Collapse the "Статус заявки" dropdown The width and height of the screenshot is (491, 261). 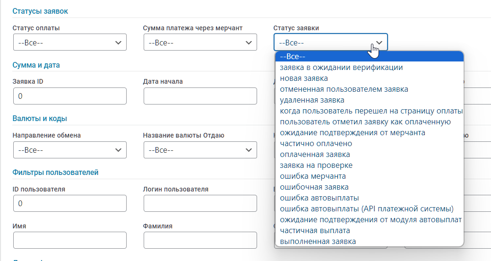click(x=331, y=42)
